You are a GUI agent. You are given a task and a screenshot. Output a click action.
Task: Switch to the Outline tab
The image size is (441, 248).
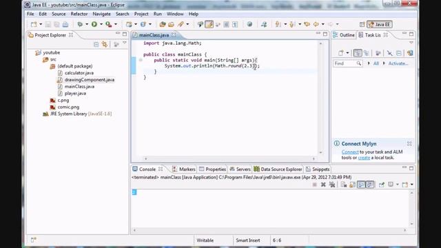(x=344, y=35)
